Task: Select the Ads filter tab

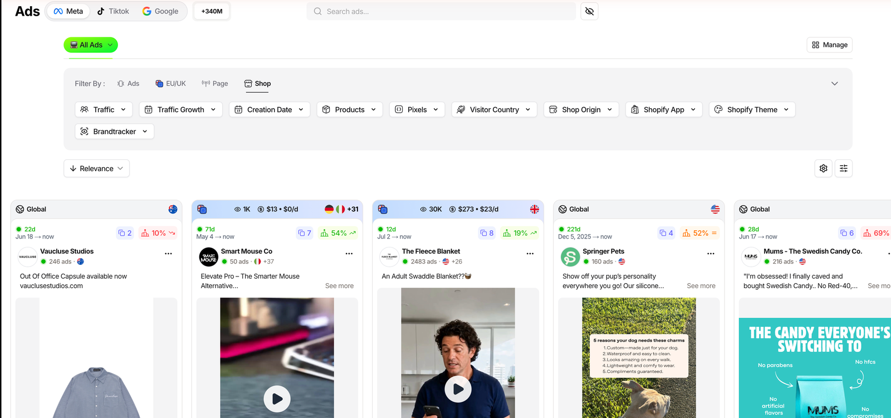Action: 128,84
